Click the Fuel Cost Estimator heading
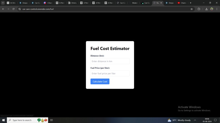Image resolution: width=220 pixels, height=123 pixels. pyautogui.click(x=110, y=48)
